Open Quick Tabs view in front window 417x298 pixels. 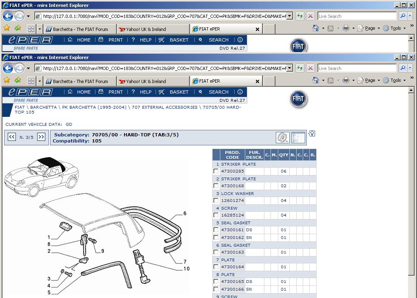click(x=31, y=81)
